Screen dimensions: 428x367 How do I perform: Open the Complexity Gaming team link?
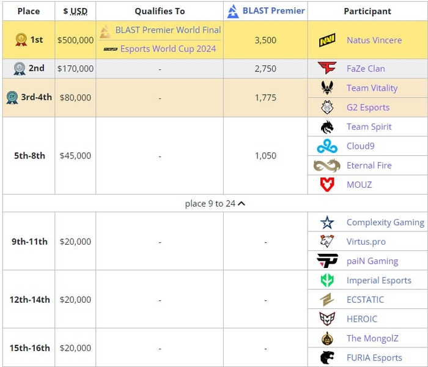click(385, 223)
